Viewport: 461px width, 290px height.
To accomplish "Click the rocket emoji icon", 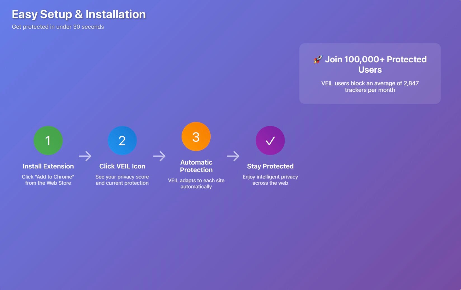I will [x=318, y=59].
